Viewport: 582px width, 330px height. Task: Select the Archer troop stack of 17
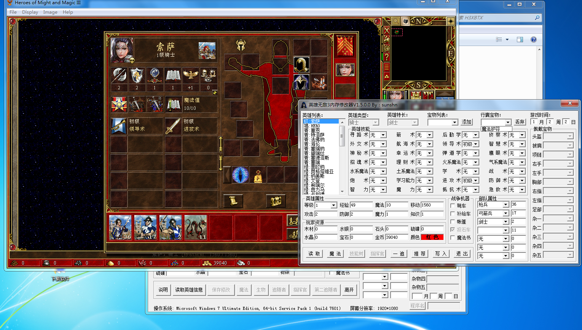click(145, 227)
